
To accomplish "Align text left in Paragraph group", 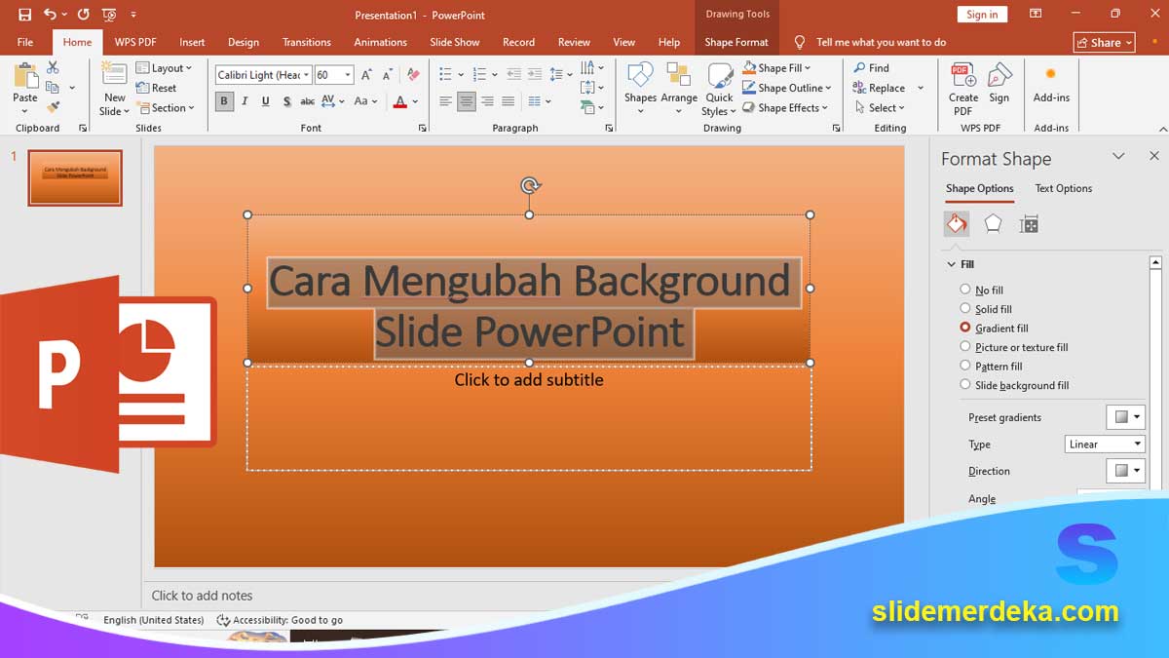I will point(445,101).
